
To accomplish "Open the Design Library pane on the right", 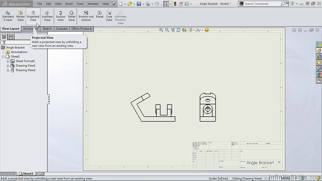I will click(x=319, y=57).
